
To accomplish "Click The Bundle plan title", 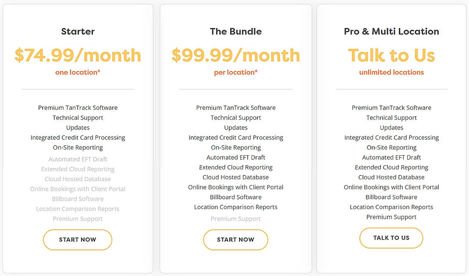I will click(x=235, y=31).
